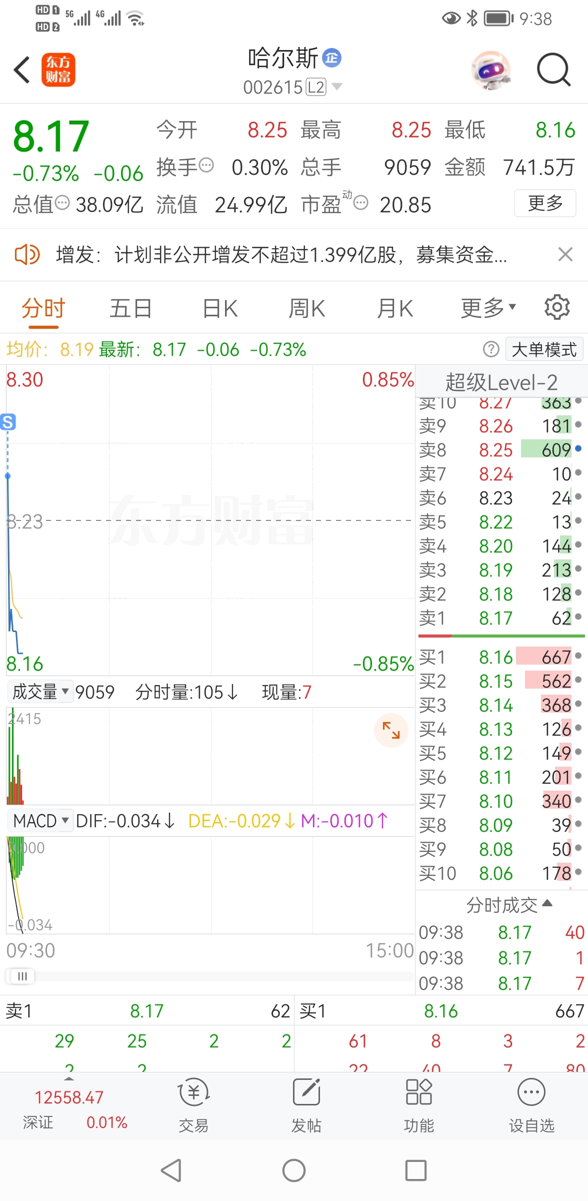
Task: Dismiss the 增发 announcement banner
Action: pyautogui.click(x=565, y=254)
